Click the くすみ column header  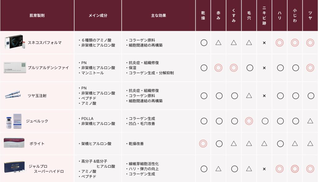(234, 16)
